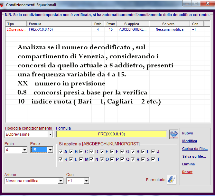Uncheck the letter G checkbox
This screenshot has width=215, height=196.
click(123, 152)
